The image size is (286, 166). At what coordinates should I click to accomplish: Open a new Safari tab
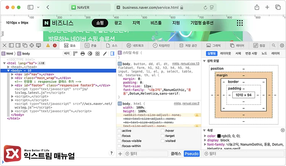267,7
